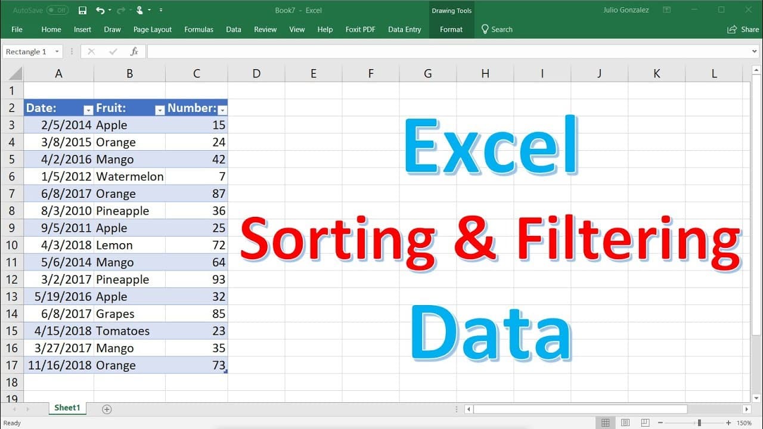Image resolution: width=763 pixels, height=429 pixels.
Task: Select Normal view icon in status bar
Action: click(x=606, y=423)
